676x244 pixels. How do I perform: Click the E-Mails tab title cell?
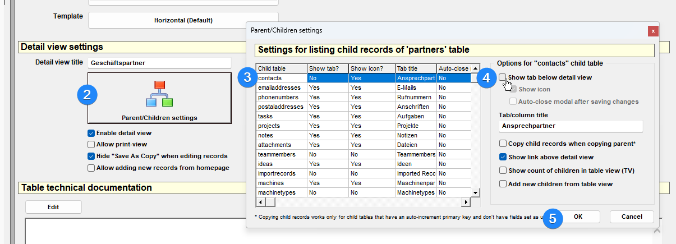[416, 88]
